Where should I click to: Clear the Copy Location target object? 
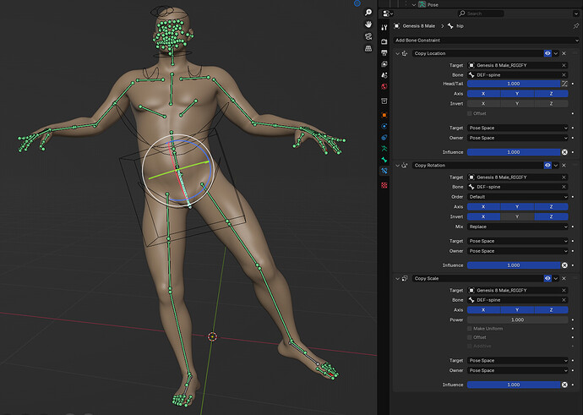(564, 65)
